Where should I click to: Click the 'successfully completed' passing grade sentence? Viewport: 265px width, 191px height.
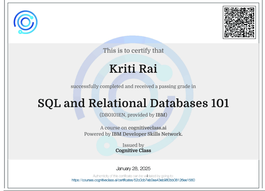pos(133,87)
